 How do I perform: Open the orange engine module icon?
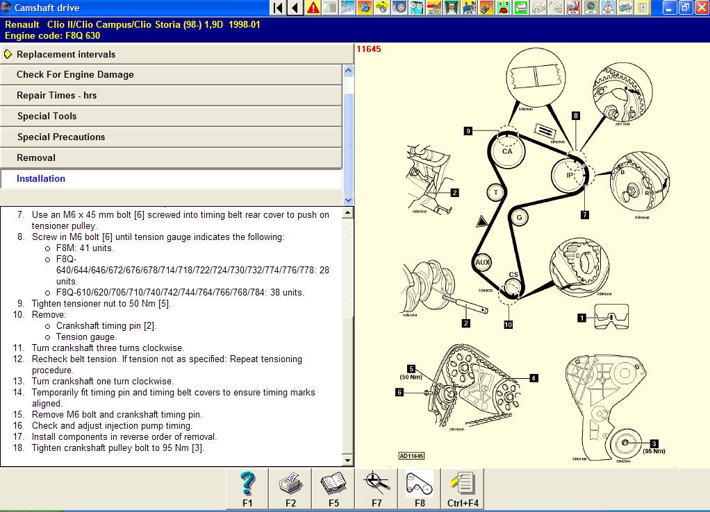365,8
